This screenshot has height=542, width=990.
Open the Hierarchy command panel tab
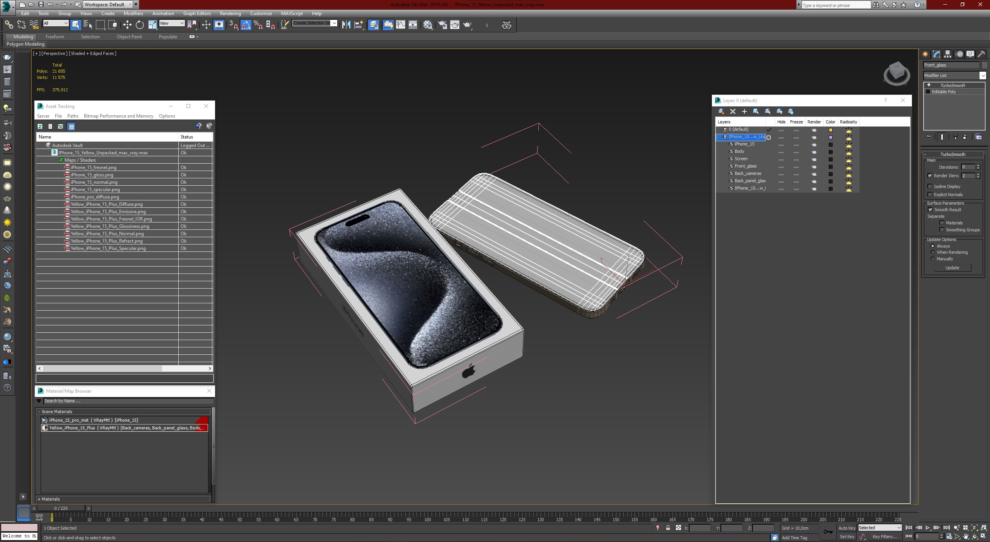point(947,54)
